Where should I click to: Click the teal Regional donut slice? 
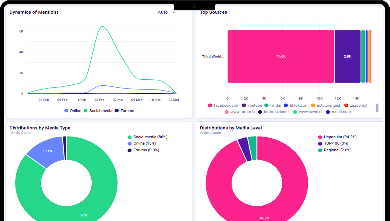[x=252, y=148]
